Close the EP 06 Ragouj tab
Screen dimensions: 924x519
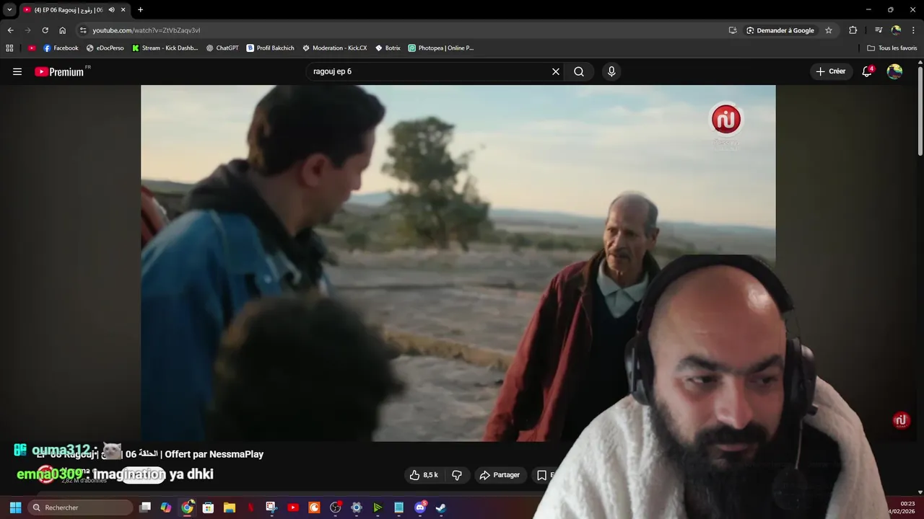click(x=123, y=10)
